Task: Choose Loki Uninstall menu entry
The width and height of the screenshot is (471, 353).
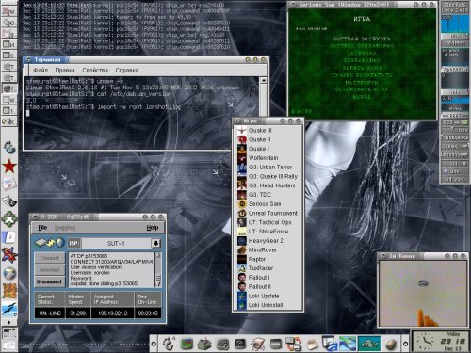Action: (x=268, y=305)
